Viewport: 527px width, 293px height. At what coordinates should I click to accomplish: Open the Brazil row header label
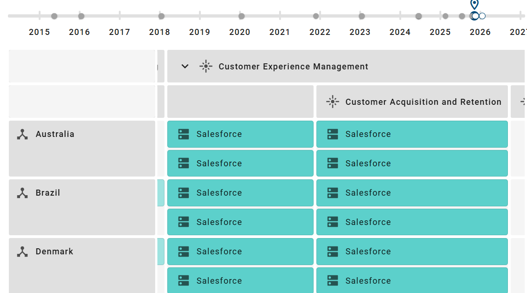[48, 193]
